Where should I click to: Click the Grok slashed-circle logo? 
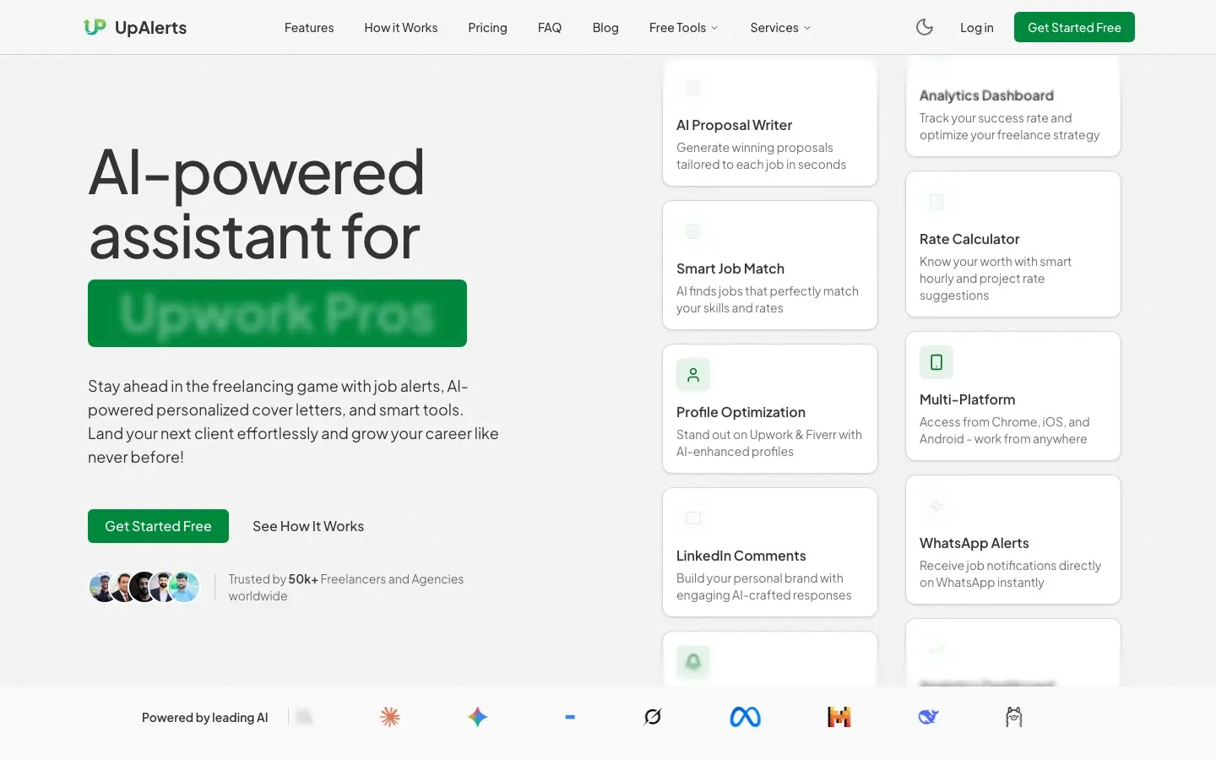(x=653, y=717)
